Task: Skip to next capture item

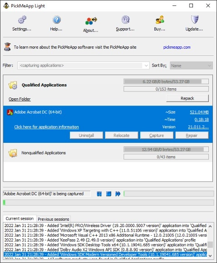Action: pos(118,194)
